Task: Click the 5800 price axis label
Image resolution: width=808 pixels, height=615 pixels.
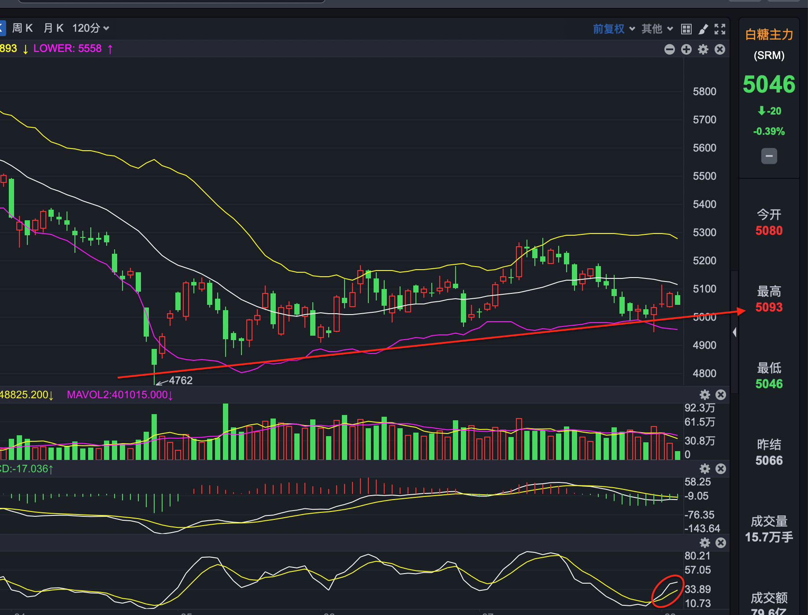Action: tap(704, 92)
